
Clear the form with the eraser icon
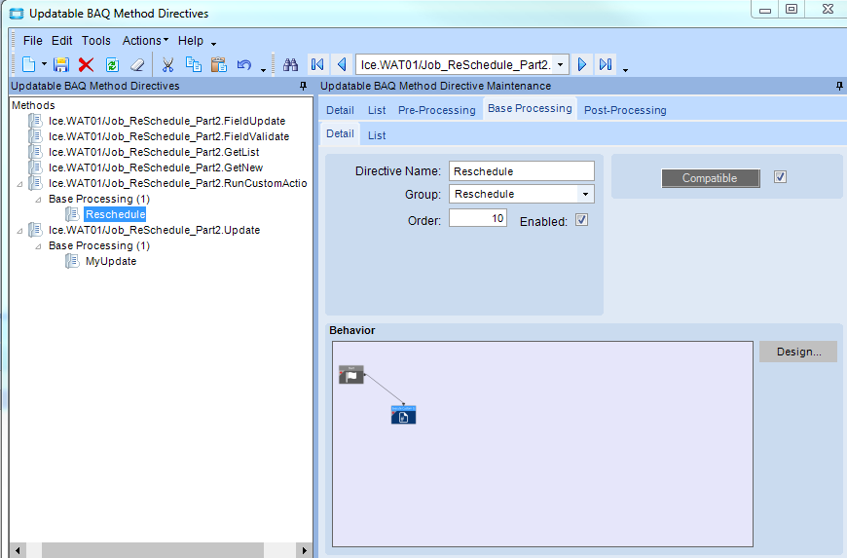tap(137, 65)
